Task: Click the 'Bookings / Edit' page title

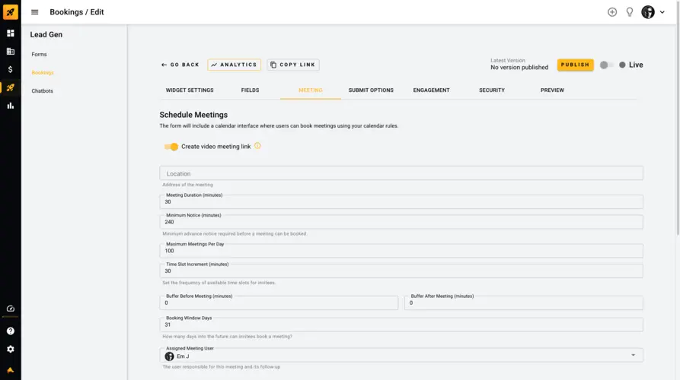Action: click(x=77, y=12)
